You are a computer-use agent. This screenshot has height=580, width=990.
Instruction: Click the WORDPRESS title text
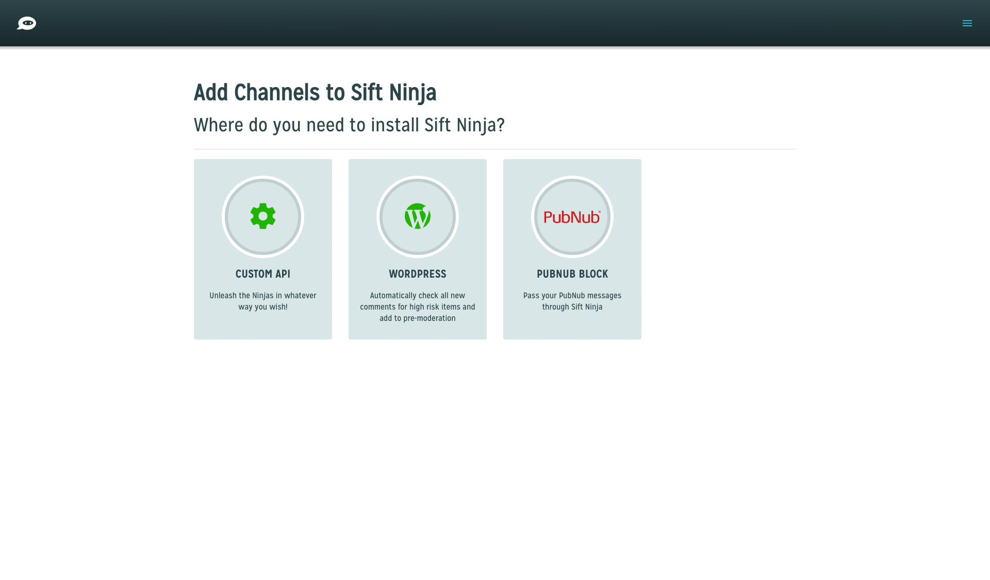tap(417, 274)
